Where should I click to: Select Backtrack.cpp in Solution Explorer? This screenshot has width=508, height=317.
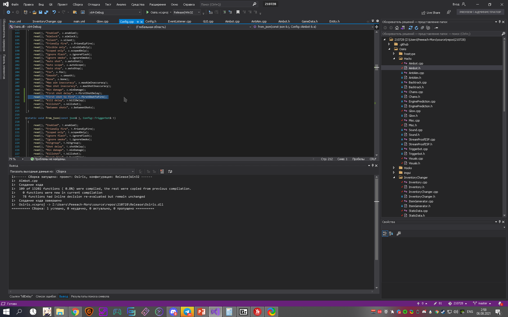coord(418,82)
